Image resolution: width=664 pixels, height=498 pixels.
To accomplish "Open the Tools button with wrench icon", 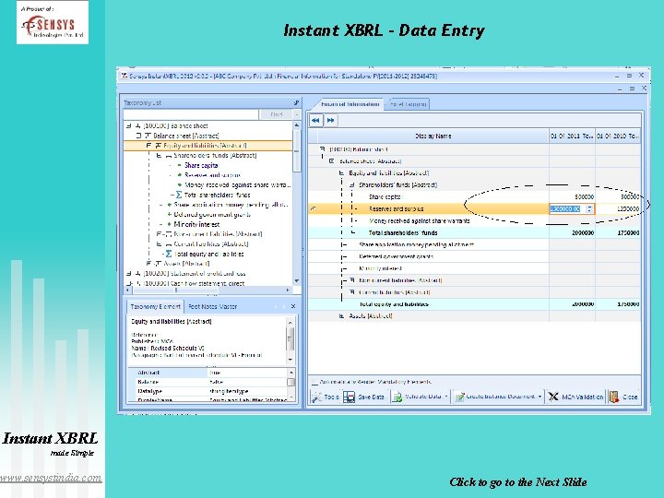I will [326, 397].
